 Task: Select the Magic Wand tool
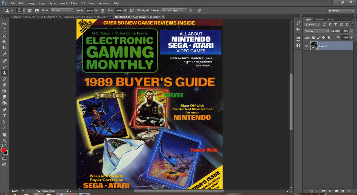[x=4, y=42]
